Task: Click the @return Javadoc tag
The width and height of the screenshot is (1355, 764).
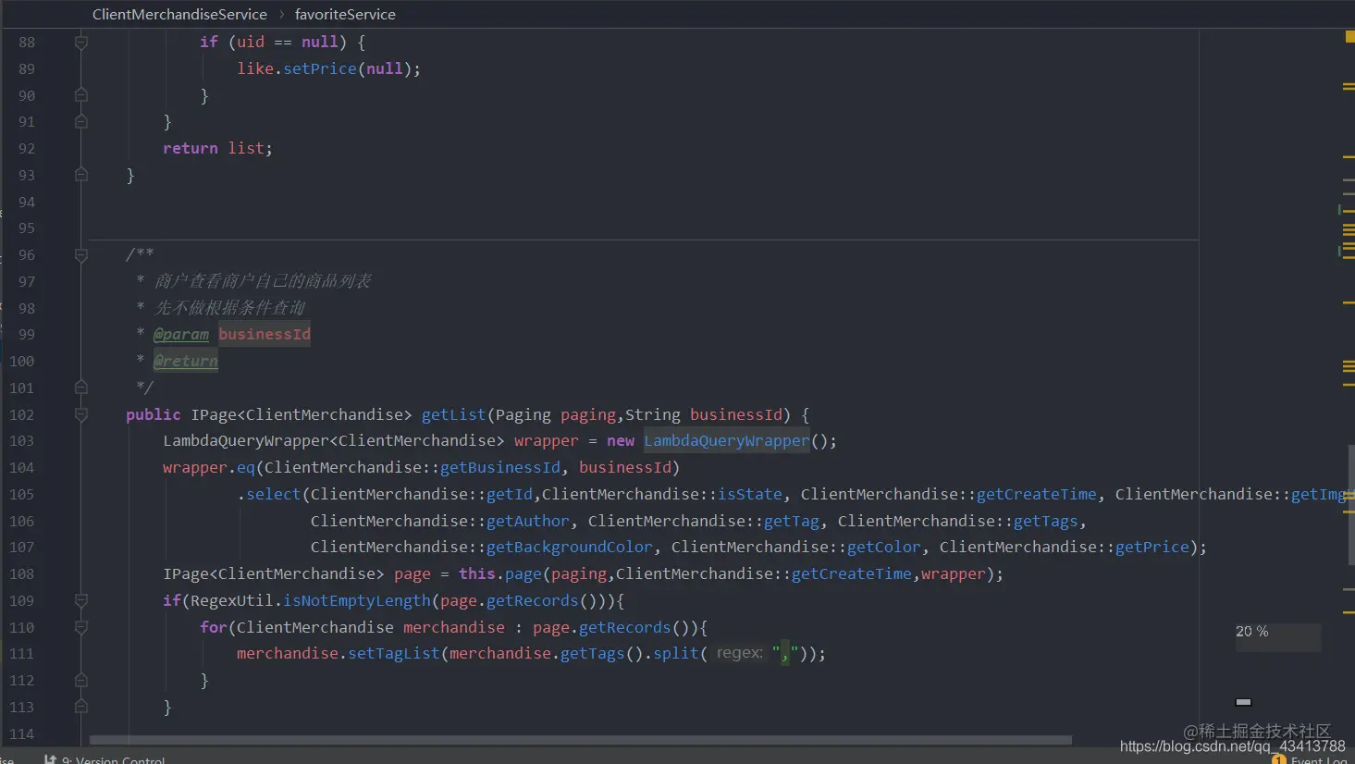Action: tap(186, 361)
